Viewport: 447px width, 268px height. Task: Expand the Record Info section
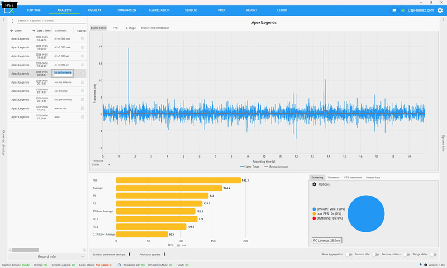(x=47, y=257)
